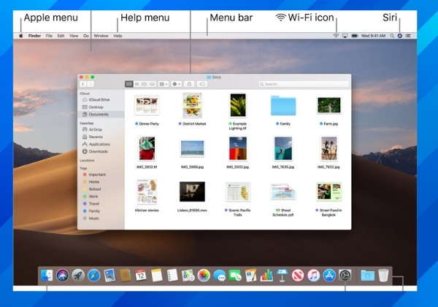Open Numbers bar-chart icon in Dock

point(266,276)
